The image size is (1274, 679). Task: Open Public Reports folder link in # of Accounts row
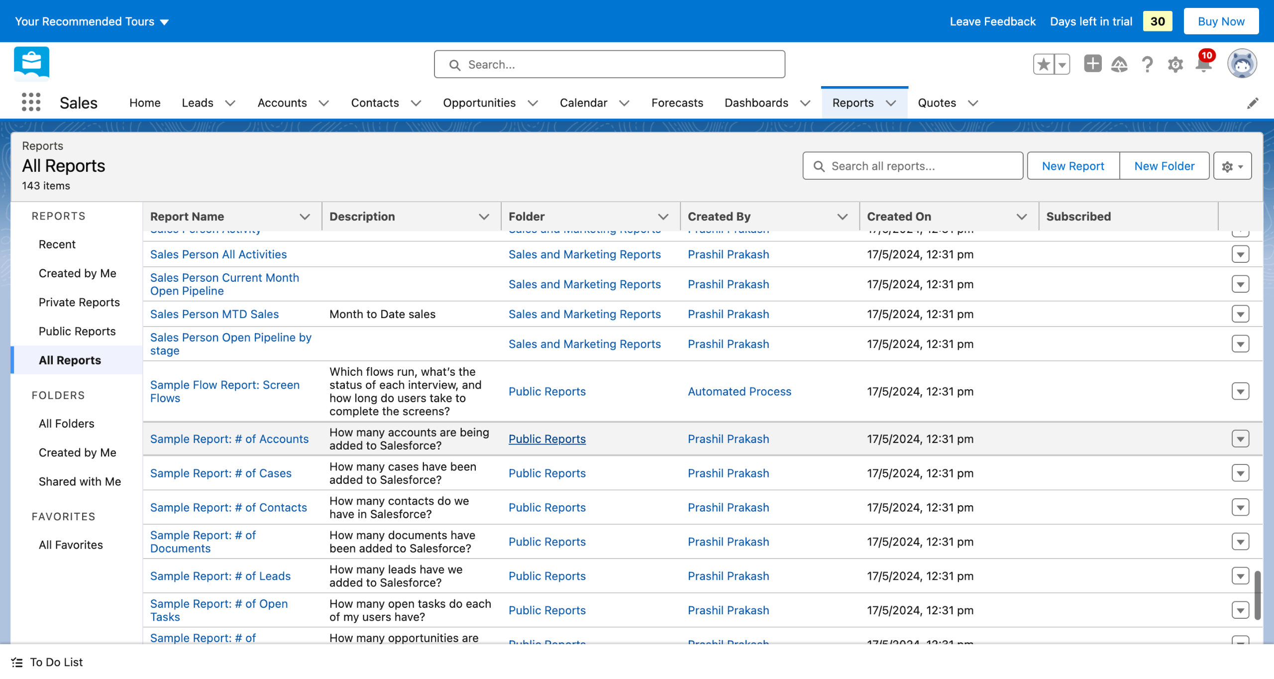tap(547, 439)
